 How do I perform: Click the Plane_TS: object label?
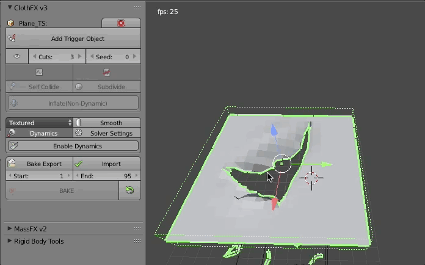pyautogui.click(x=33, y=23)
